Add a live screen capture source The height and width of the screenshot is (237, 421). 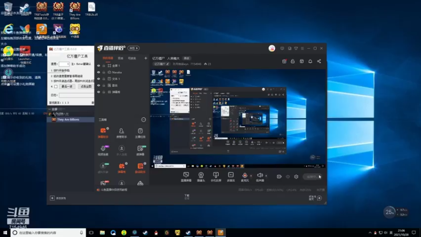186,177
